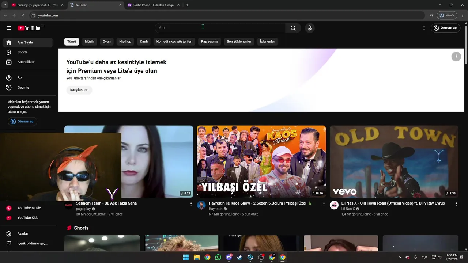Screen dimensions: 468x263
Task: Click the search magnifier button
Action: coord(293,28)
